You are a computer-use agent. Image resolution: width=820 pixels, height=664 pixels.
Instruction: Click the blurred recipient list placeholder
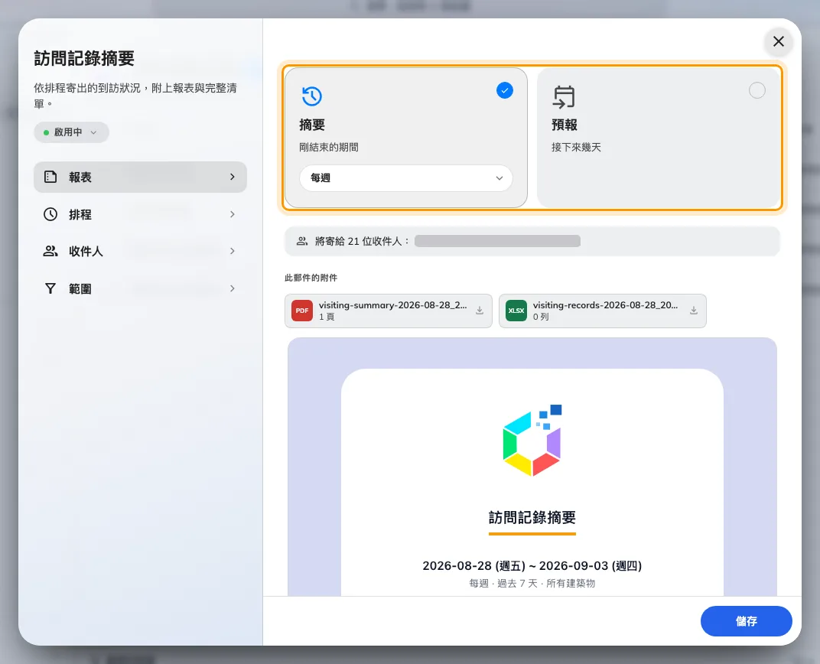[497, 241]
